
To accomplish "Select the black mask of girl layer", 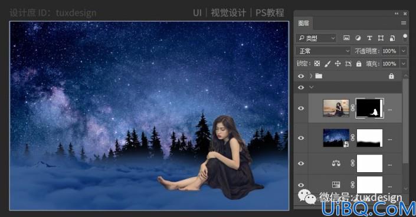I will tap(369, 108).
